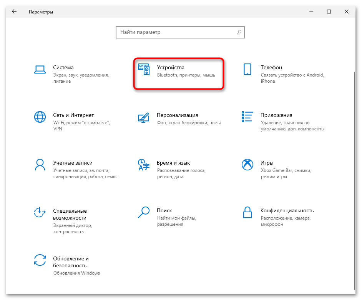The height and width of the screenshot is (300, 362).
Task: Open the Специальные возможности icon
Action: click(x=40, y=212)
